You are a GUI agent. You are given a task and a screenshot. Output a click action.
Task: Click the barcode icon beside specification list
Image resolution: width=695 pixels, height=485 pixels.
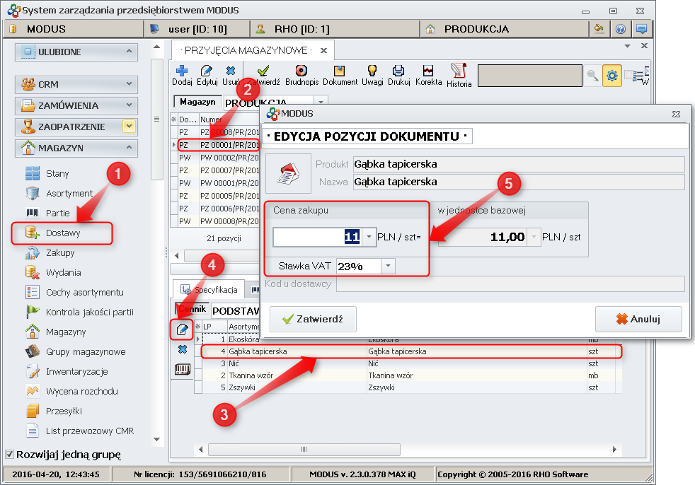[183, 369]
